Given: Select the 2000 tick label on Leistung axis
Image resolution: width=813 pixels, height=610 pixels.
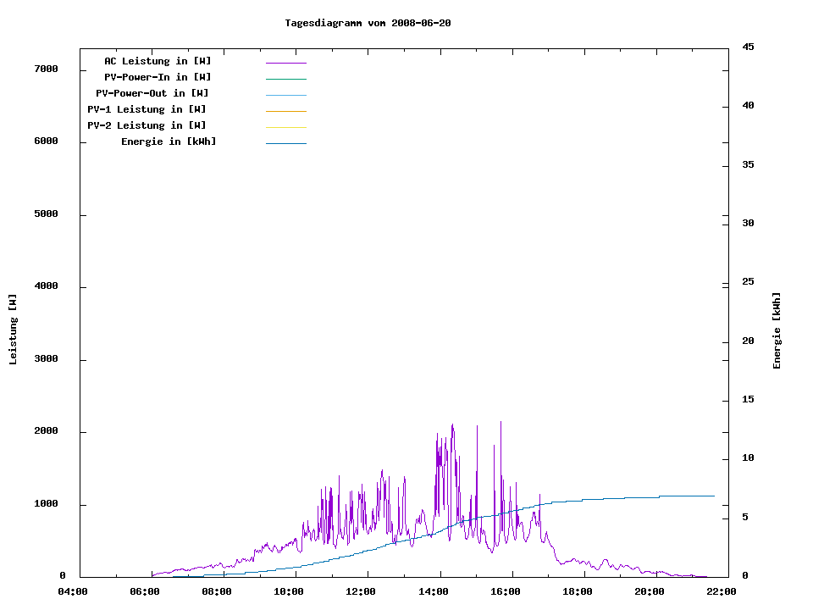Looking at the screenshot, I should [x=46, y=431].
